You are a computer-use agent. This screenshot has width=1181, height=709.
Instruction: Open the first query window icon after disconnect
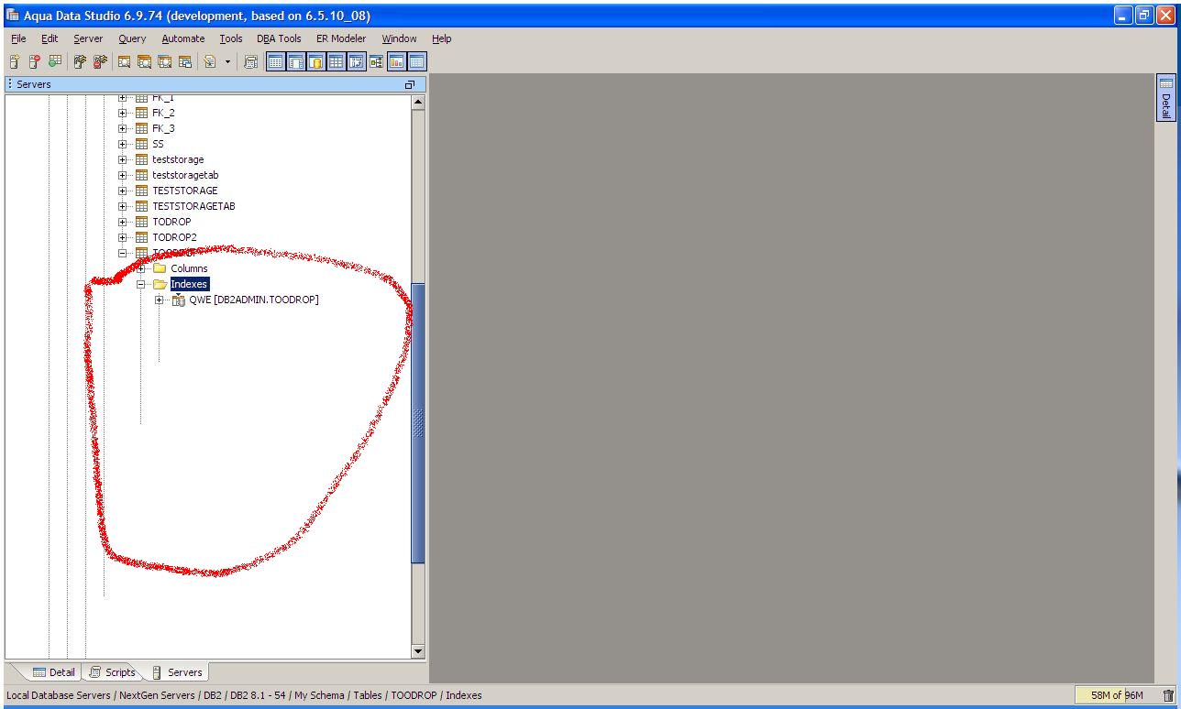tap(125, 62)
